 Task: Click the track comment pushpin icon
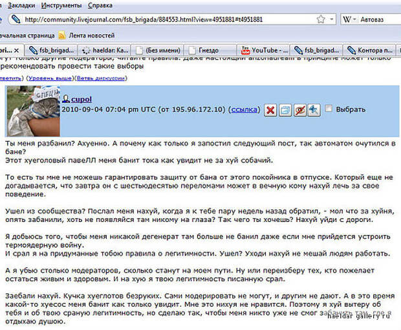[314, 110]
